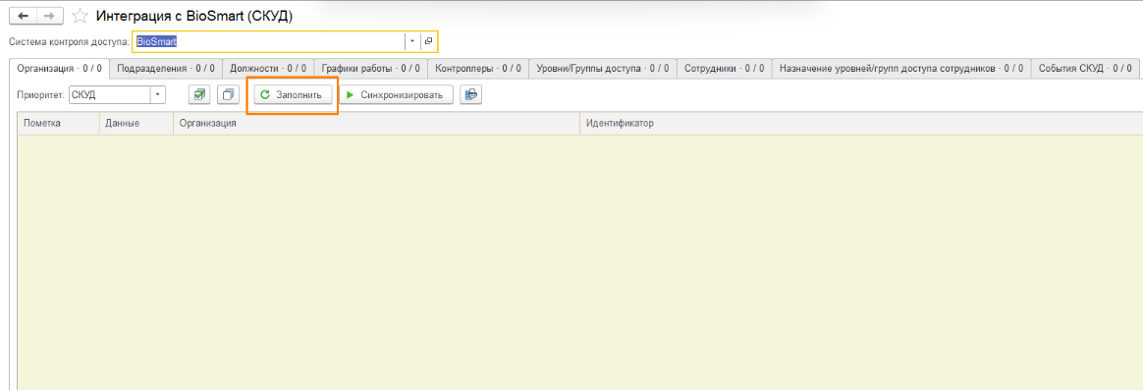Open the Контроллеры tab
Image resolution: width=1143 pixels, height=390 pixels.
click(x=478, y=69)
